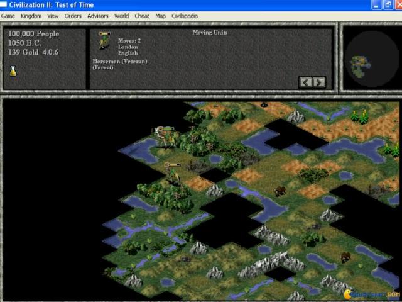Click the next unit right arrow button

pyautogui.click(x=319, y=82)
